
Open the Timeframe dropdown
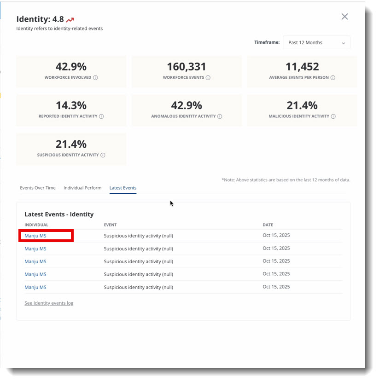tap(316, 43)
